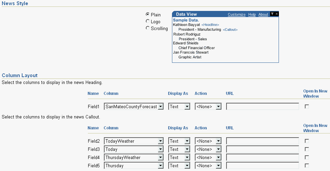Open the Field2 Display As dropdown
The image size is (330, 171).
tap(179, 141)
